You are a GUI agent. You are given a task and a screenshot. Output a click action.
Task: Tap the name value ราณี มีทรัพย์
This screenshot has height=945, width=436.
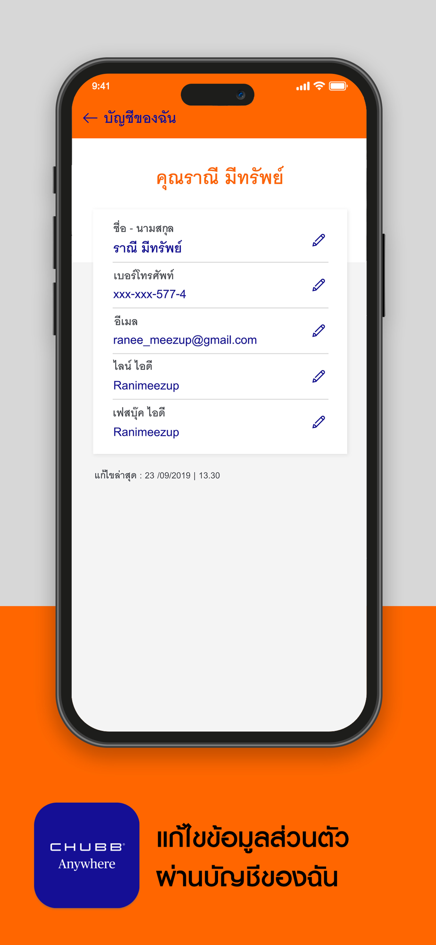coord(147,248)
